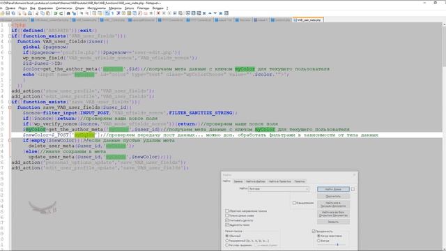
Task: Toggle the Прозрачность checkbox
Action: point(314,231)
